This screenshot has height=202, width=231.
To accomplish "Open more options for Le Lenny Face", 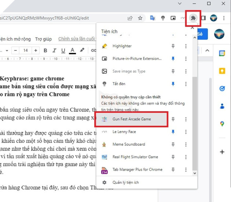I will (x=186, y=132).
